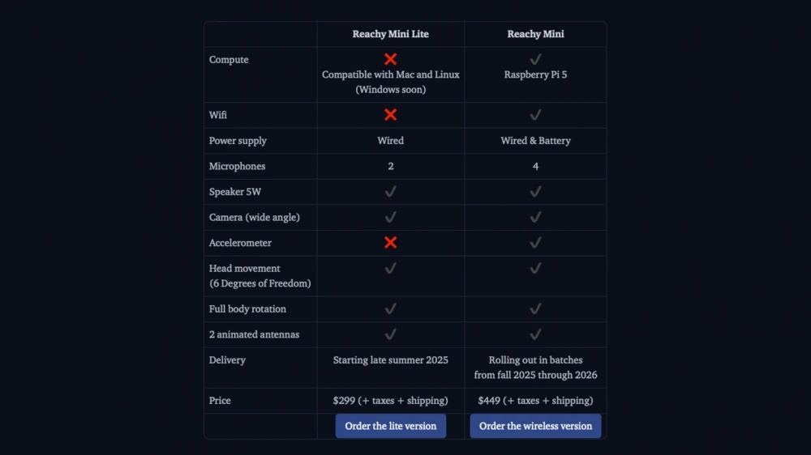Click the $299 price text
The height and width of the screenshot is (455, 811).
(x=390, y=401)
